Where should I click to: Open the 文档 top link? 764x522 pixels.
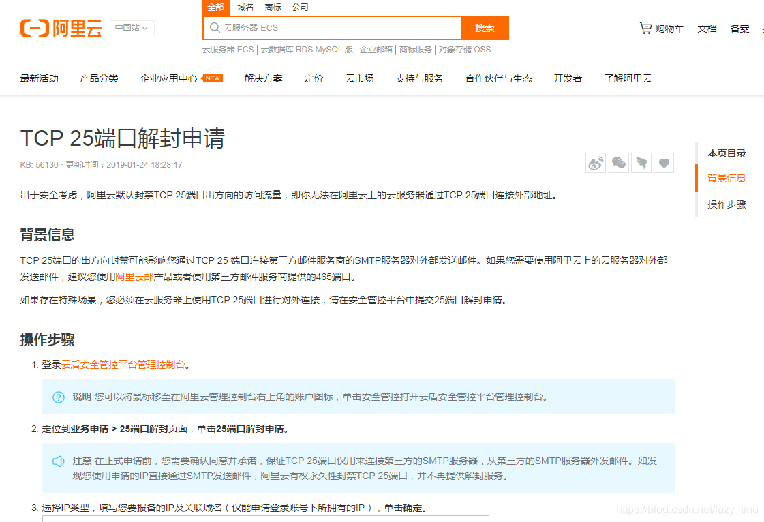[707, 29]
